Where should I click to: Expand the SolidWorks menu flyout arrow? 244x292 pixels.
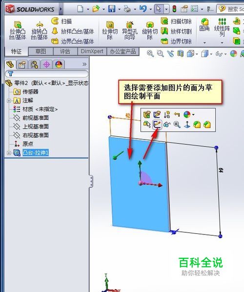(x=61, y=9)
